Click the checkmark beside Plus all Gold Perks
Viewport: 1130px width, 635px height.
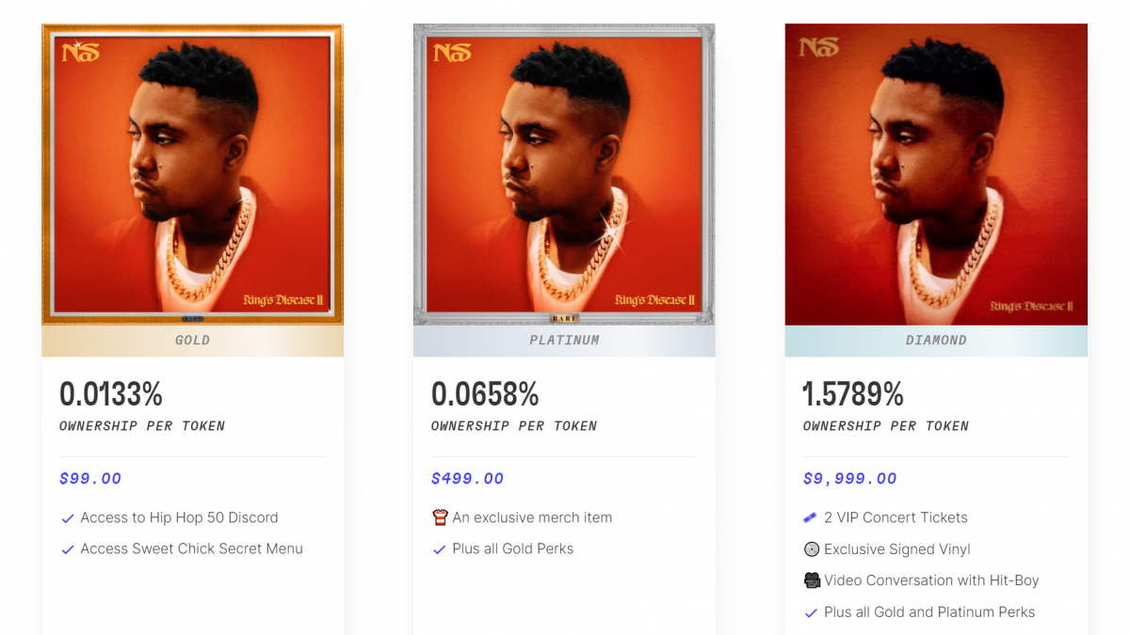click(440, 548)
